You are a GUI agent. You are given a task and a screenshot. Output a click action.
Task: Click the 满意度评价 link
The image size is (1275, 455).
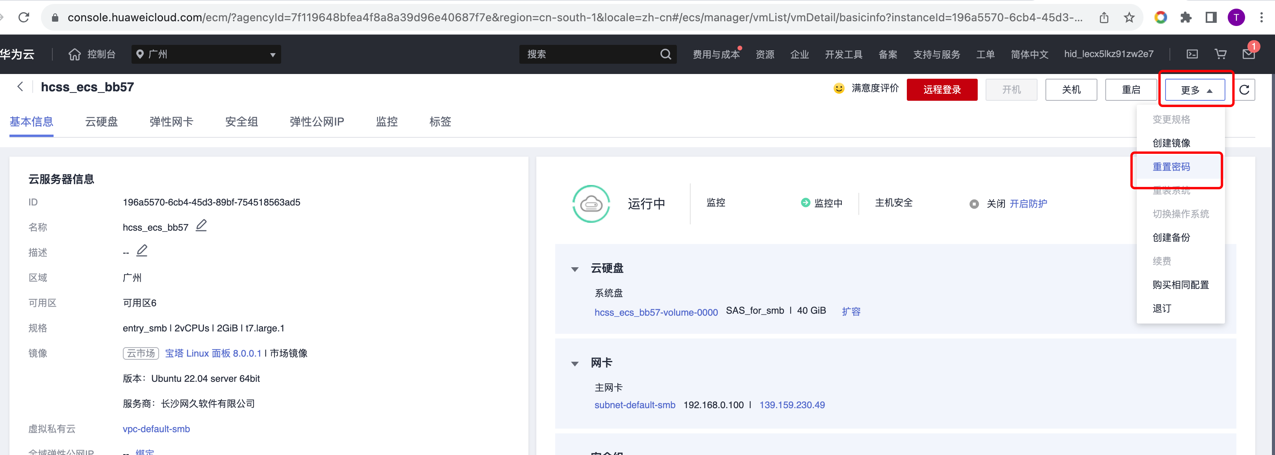click(875, 88)
